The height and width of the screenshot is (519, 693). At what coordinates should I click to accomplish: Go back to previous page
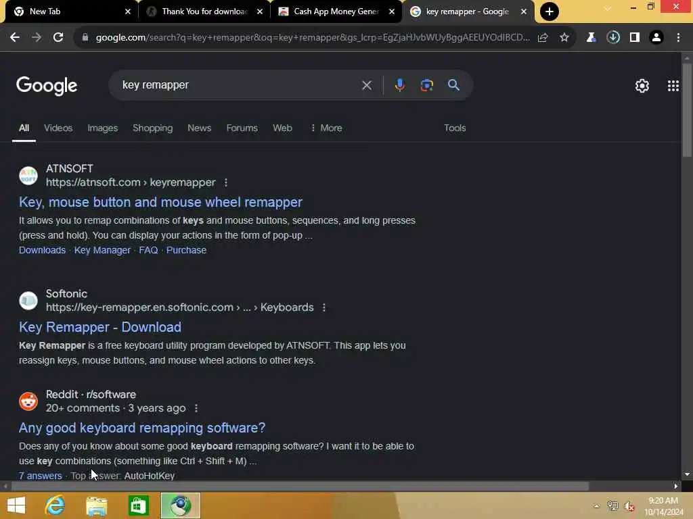coord(15,38)
